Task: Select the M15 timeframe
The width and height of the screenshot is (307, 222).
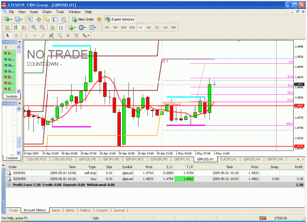Action: 124,28
